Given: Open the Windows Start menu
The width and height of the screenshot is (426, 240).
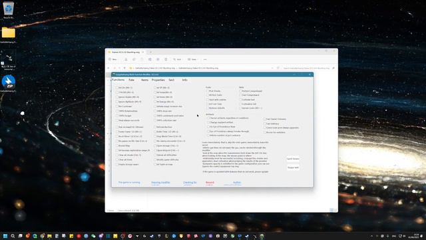Looking at the screenshot, I should (5, 236).
